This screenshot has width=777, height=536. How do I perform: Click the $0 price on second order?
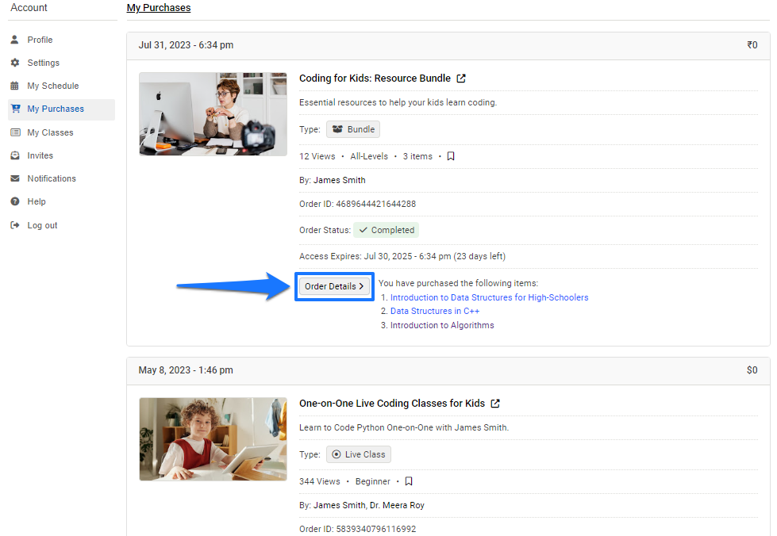coord(752,370)
